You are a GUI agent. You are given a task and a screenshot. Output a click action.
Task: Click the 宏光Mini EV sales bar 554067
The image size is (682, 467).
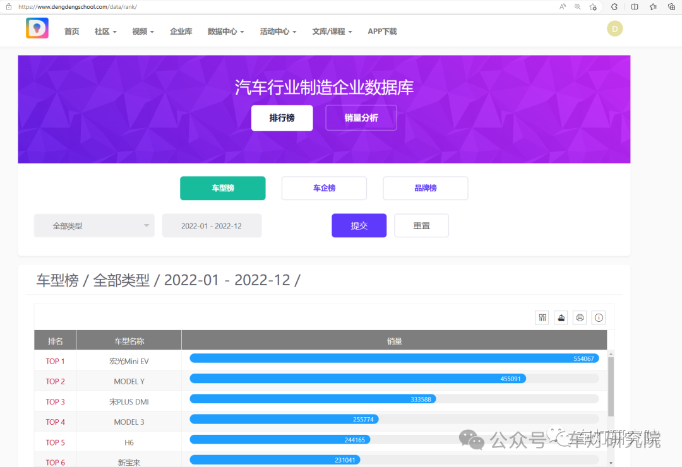(x=394, y=358)
